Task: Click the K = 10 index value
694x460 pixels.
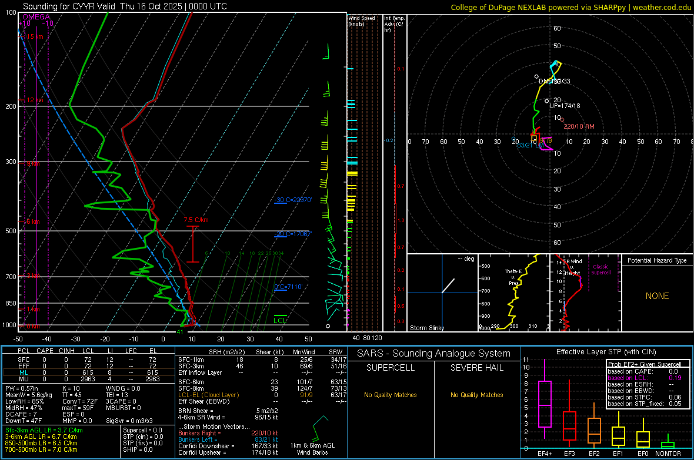Action: tap(71, 388)
